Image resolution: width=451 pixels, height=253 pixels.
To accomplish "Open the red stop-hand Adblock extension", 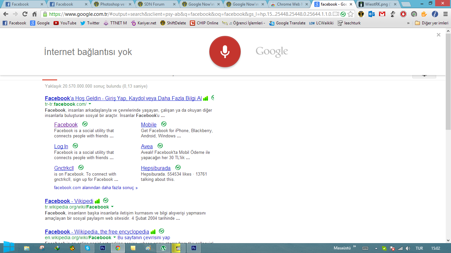I will [403, 14].
